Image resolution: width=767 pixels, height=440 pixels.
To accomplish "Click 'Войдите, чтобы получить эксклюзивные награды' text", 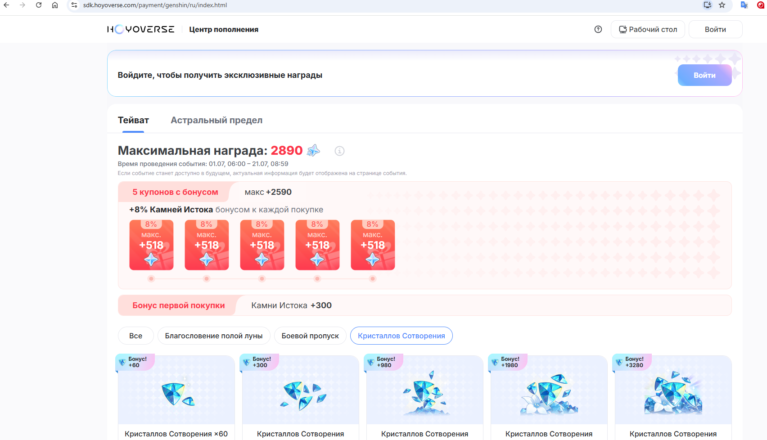I will click(220, 75).
